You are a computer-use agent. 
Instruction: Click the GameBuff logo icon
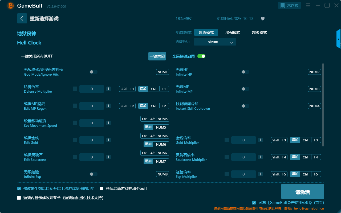[11, 6]
